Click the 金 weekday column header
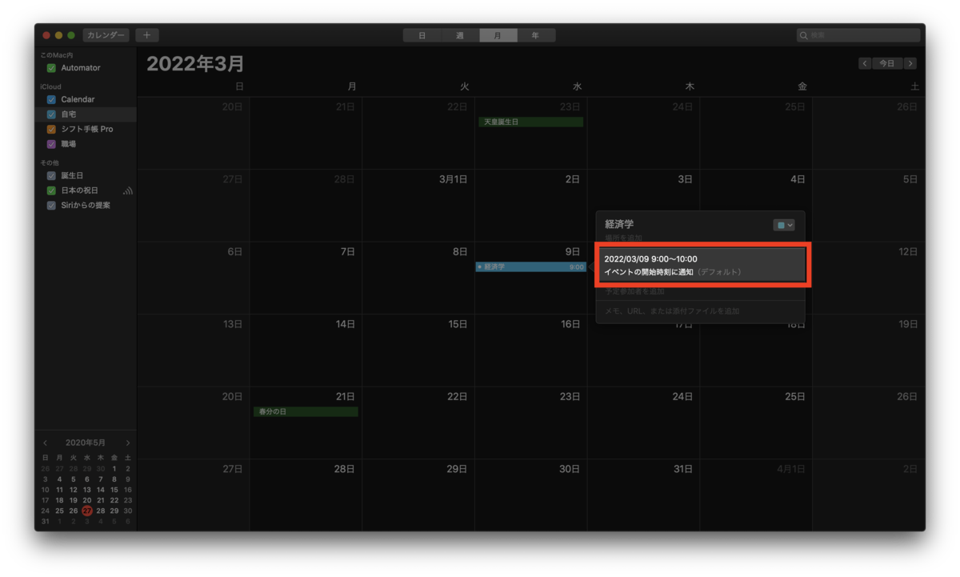Screen dimensions: 960x577 pos(802,86)
